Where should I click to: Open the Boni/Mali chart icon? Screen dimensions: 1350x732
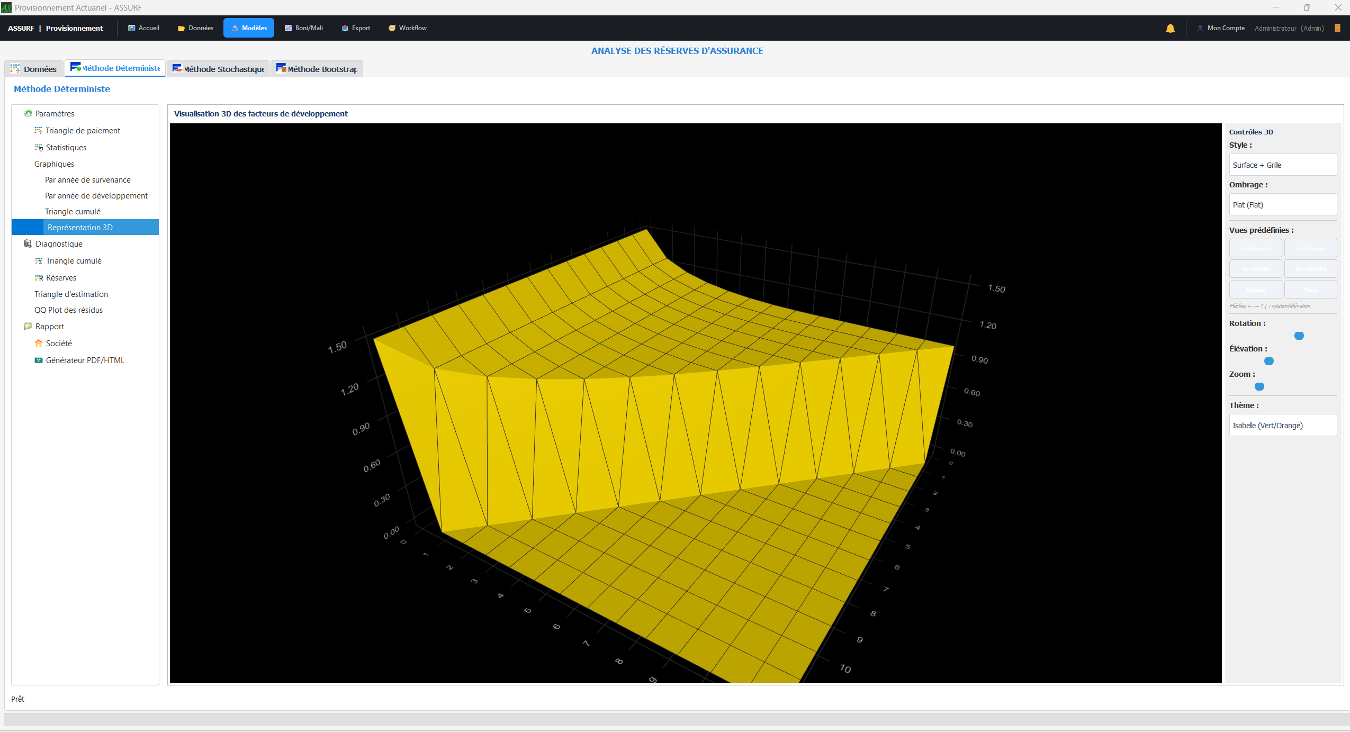coord(288,28)
